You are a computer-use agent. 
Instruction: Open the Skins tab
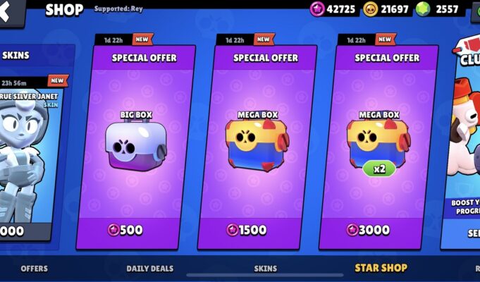coord(266,269)
